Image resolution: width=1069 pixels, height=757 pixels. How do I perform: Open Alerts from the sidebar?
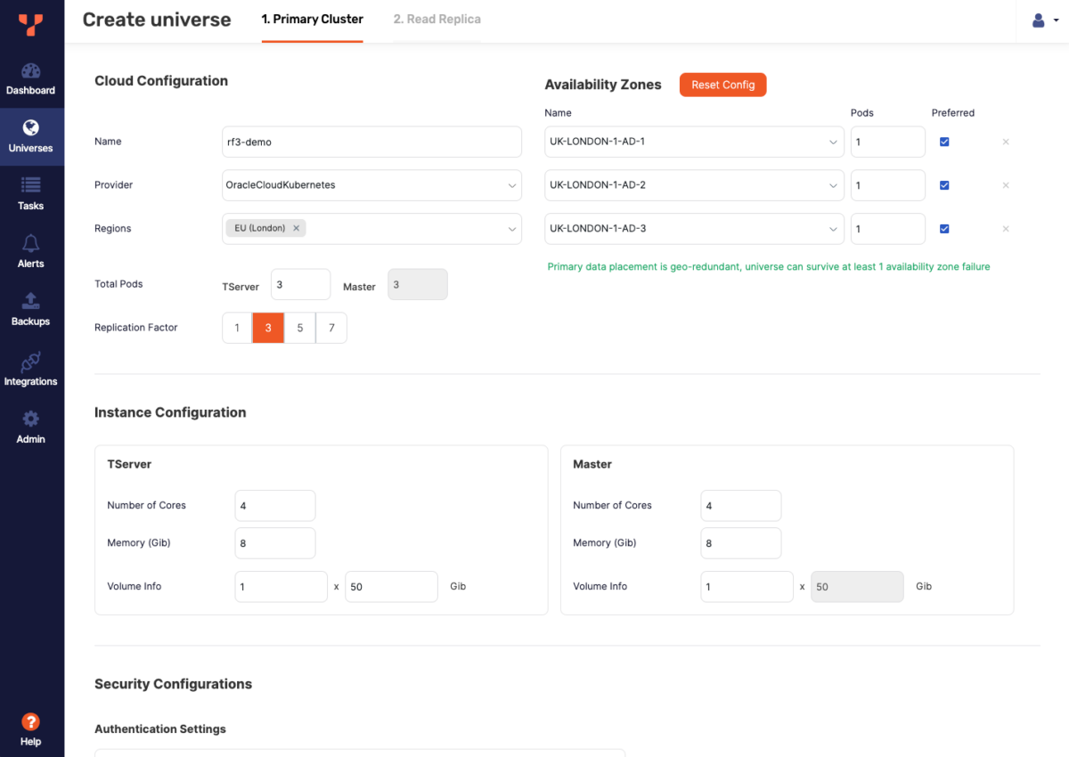(31, 252)
